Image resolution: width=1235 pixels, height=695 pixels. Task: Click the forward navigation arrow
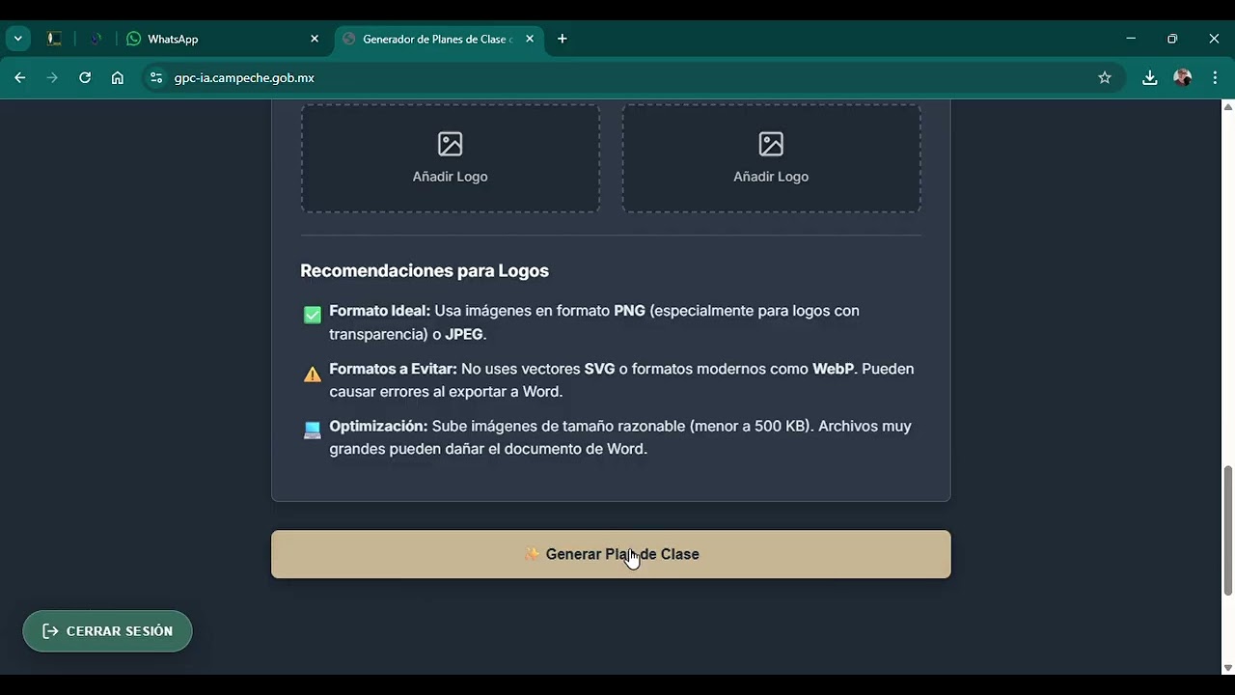point(52,77)
